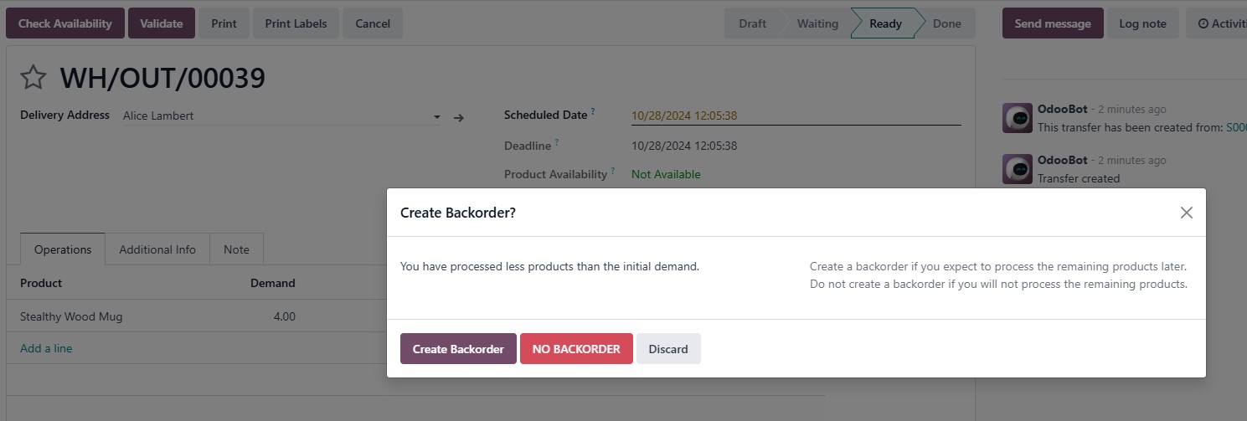Open the Delivery Address dropdown arrow
1247x421 pixels.
click(x=437, y=117)
